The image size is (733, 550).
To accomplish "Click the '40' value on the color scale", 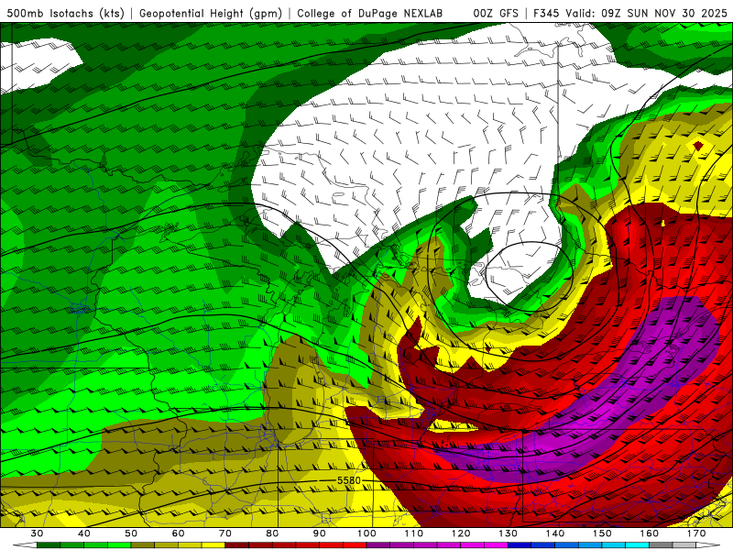I will [84, 533].
